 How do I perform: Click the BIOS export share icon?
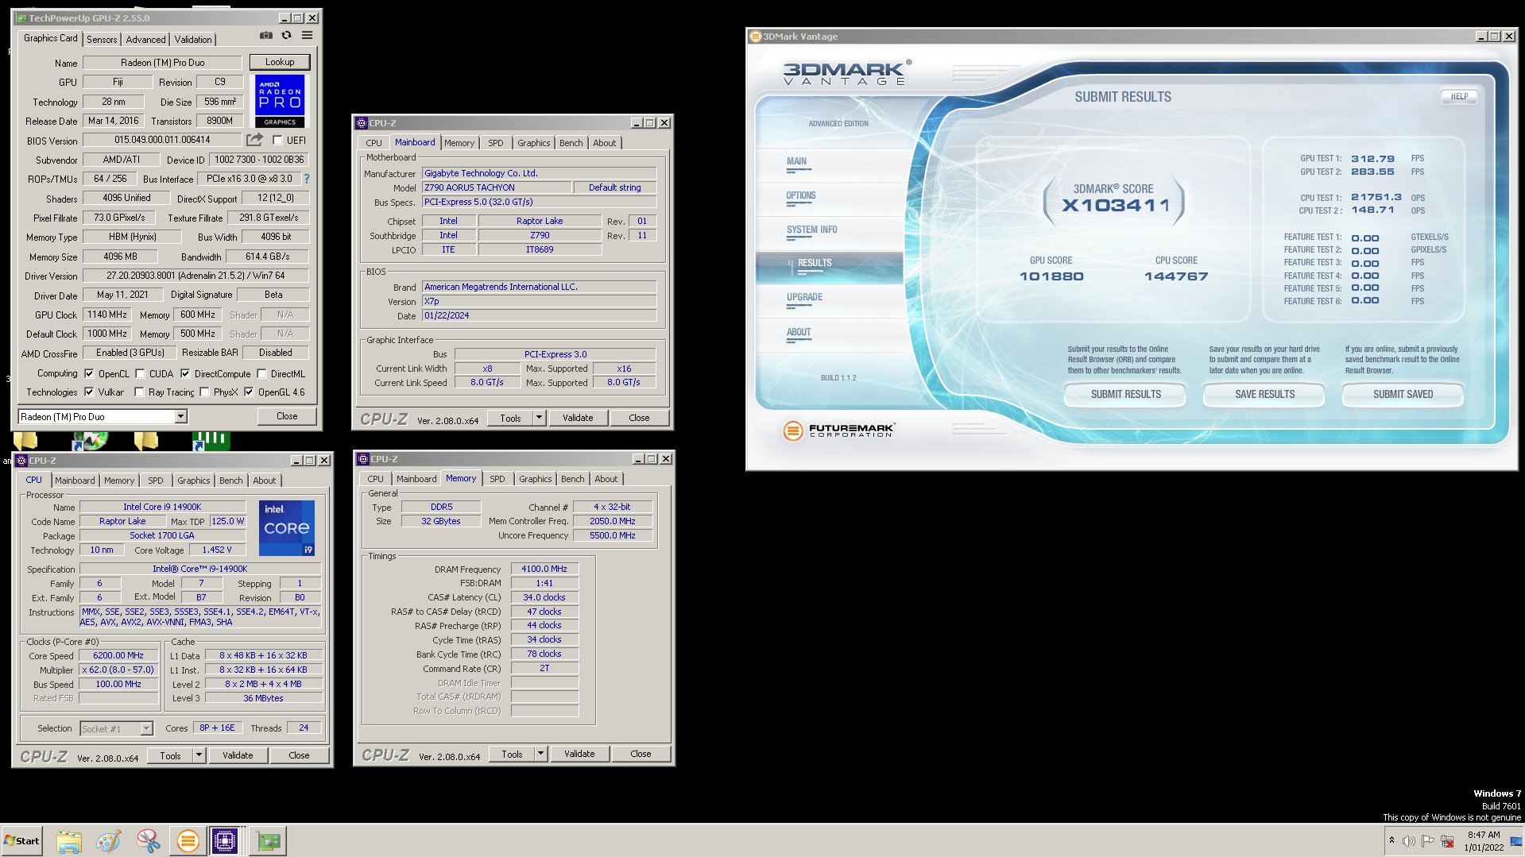(254, 140)
